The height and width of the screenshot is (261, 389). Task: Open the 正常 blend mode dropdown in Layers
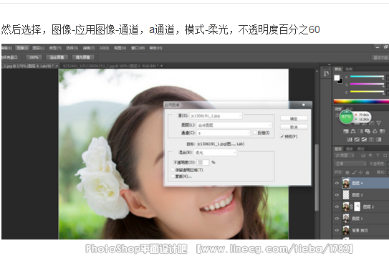click(350, 163)
